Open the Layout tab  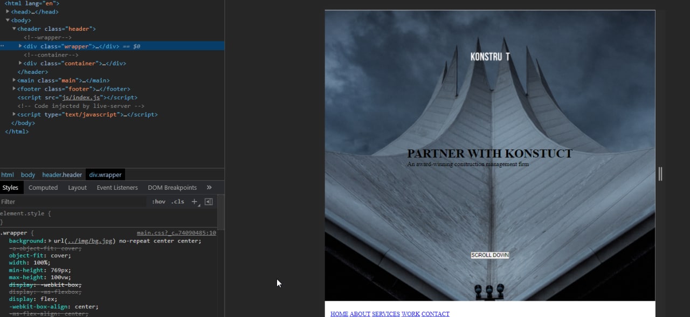click(x=77, y=188)
